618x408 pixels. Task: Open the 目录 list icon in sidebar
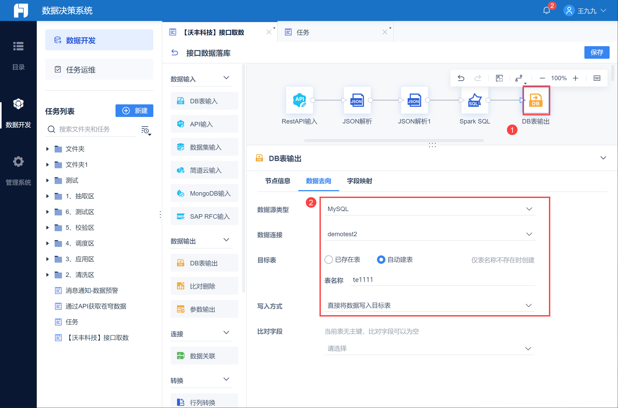pyautogui.click(x=18, y=46)
